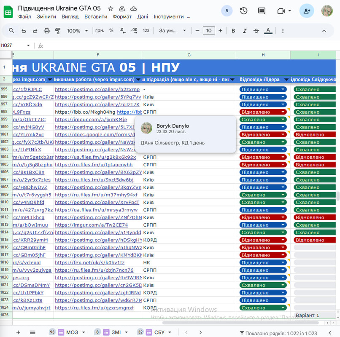Open the Формат menu
The width and height of the screenshot is (340, 337).
pyautogui.click(x=122, y=17)
